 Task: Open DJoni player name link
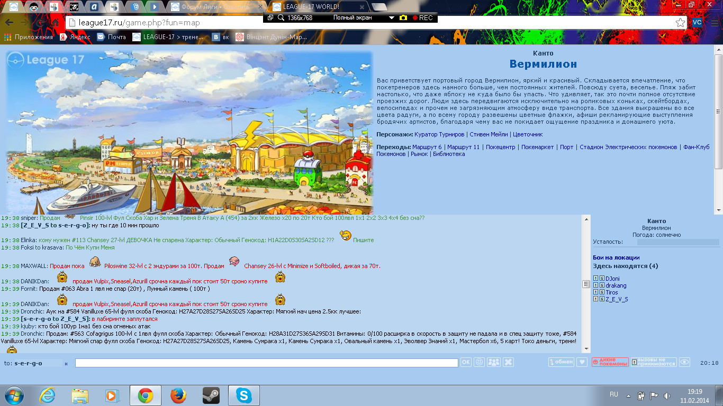tap(612, 279)
